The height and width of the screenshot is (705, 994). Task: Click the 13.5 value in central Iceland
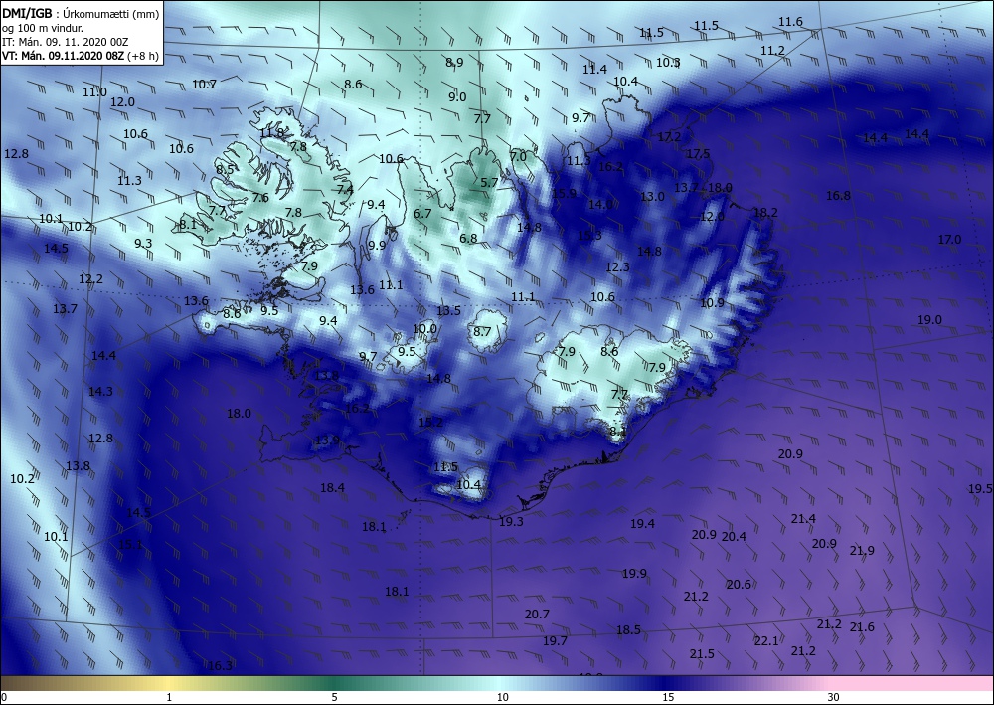(448, 310)
